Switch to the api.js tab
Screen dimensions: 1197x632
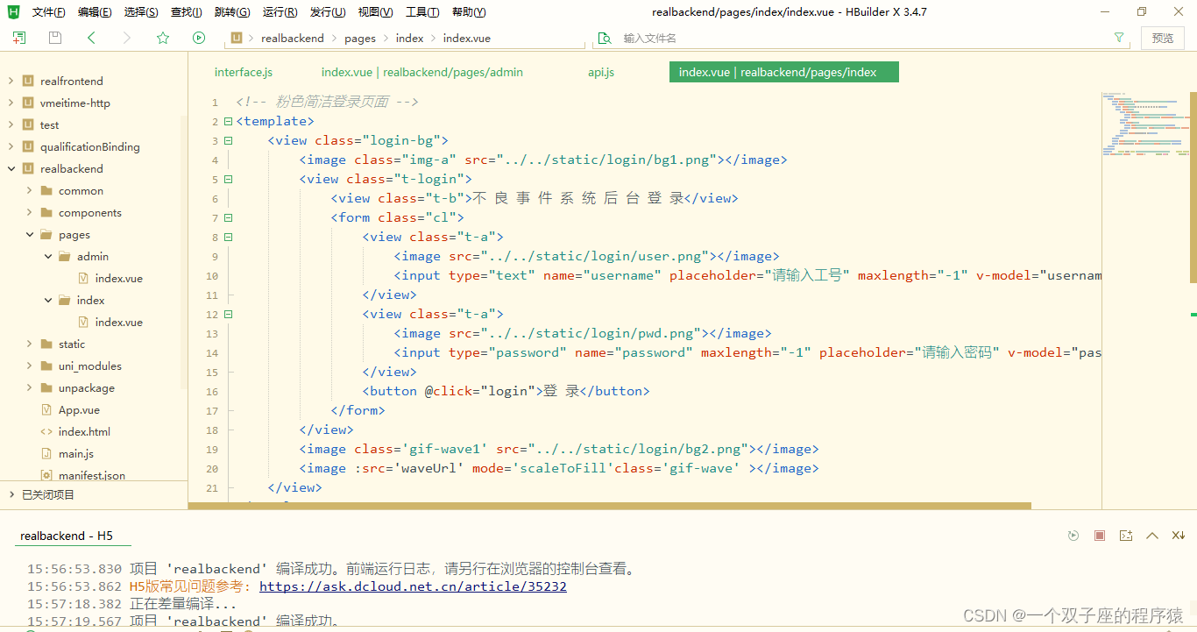[601, 72]
